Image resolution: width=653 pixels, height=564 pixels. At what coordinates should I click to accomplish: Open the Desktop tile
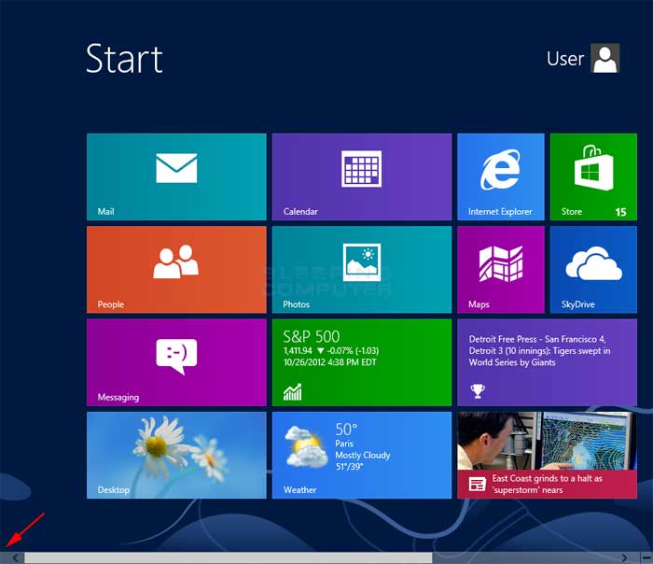176,455
